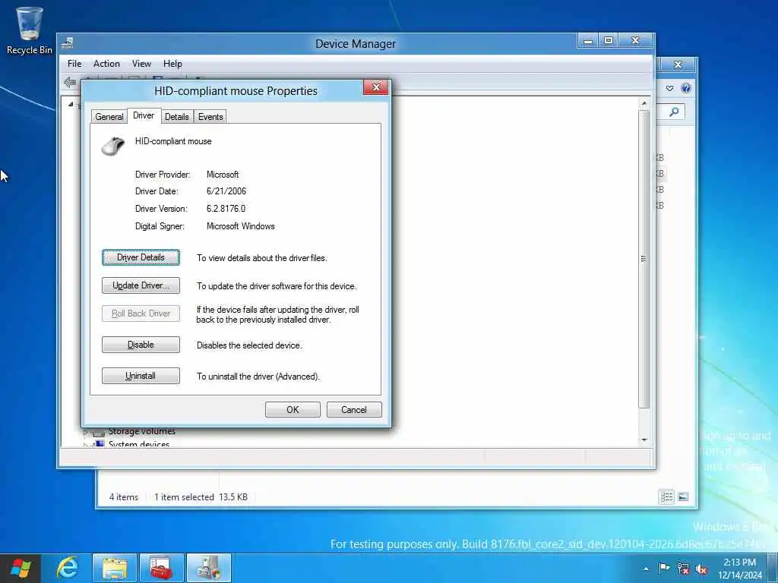Click the Roll Back Driver button
The image size is (778, 583).
click(141, 314)
